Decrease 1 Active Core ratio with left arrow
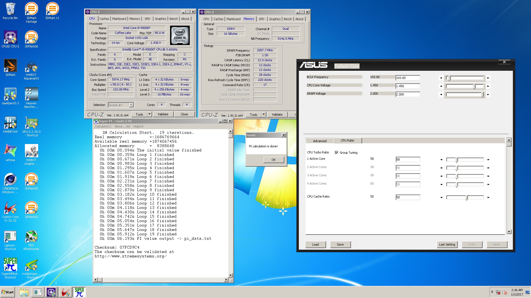Screen dimensions: 531x298 point(441,160)
